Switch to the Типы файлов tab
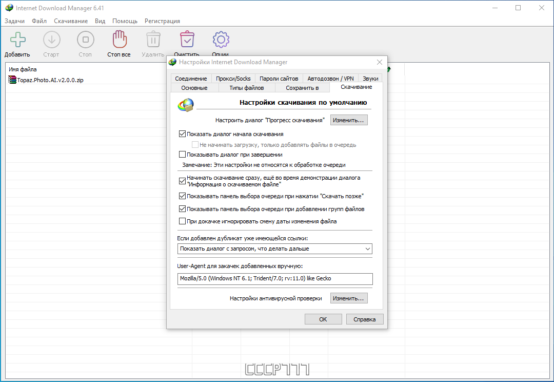554x382 pixels. (x=247, y=88)
